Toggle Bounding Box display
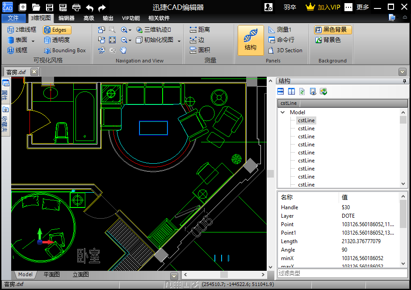Screen dimensions: 411x290 65,50
